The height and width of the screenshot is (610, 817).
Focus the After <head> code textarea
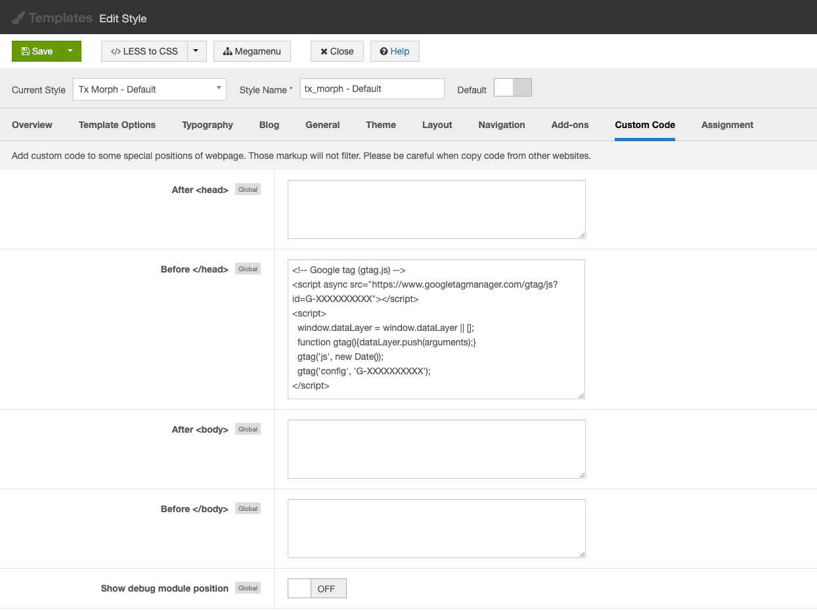pos(437,209)
